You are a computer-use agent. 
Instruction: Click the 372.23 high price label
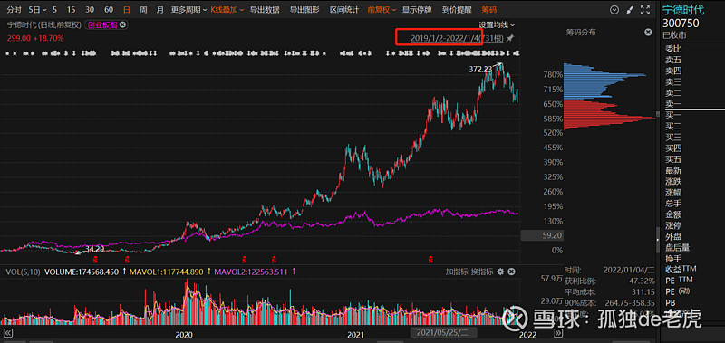click(x=481, y=69)
